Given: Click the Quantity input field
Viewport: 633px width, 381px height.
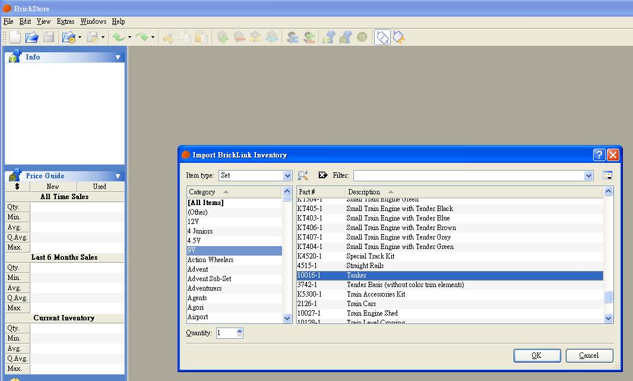Looking at the screenshot, I should 226,333.
